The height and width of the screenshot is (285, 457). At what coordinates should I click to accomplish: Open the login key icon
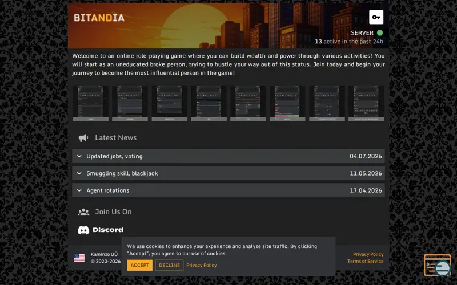pos(376,17)
